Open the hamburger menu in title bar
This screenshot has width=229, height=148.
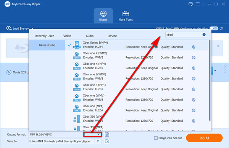198,4
